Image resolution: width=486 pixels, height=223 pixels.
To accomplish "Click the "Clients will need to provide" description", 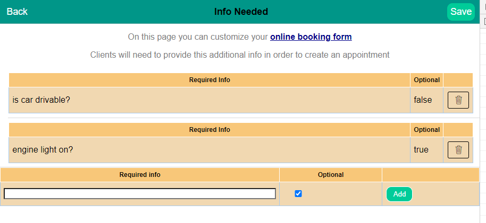I will pyautogui.click(x=240, y=55).
